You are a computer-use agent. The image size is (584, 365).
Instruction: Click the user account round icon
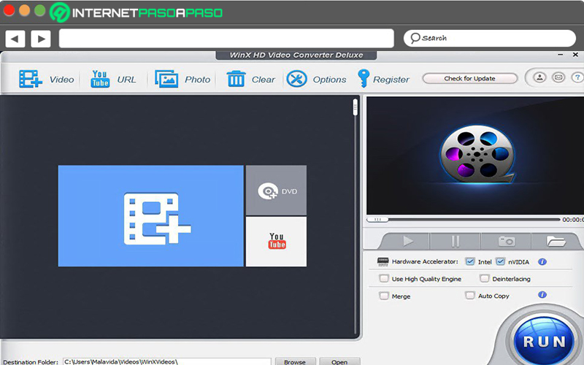point(539,77)
